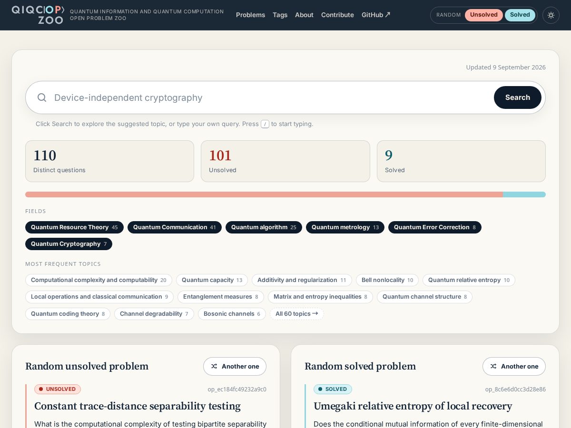Click the teal solved portion of progress bar
Viewport: 571px width, 428px height.
524,195
